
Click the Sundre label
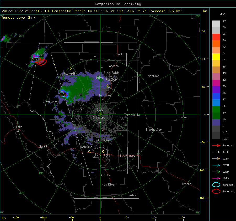click(x=80, y=109)
